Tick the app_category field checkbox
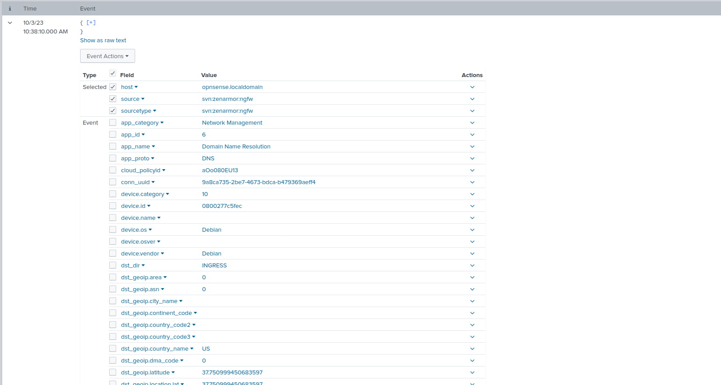 (113, 122)
